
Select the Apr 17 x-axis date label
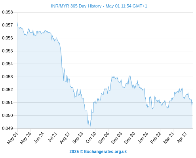pos(182,137)
